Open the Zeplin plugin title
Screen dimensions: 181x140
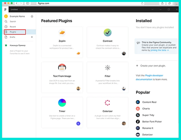point(62,41)
